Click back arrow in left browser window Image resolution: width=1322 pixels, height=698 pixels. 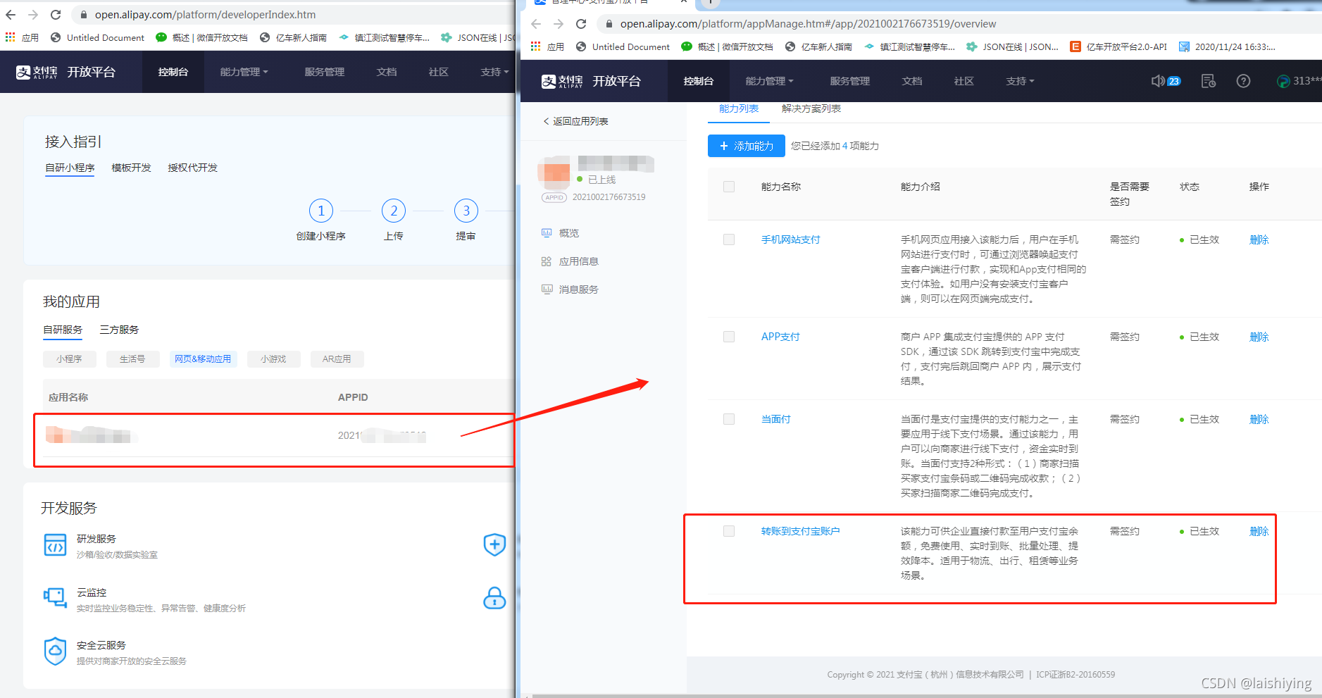[11, 15]
